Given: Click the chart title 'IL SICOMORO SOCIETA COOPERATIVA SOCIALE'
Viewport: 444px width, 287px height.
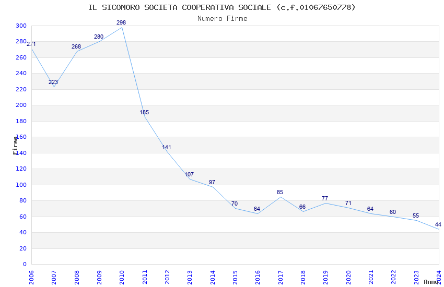Looking at the screenshot, I should tap(180, 7).
